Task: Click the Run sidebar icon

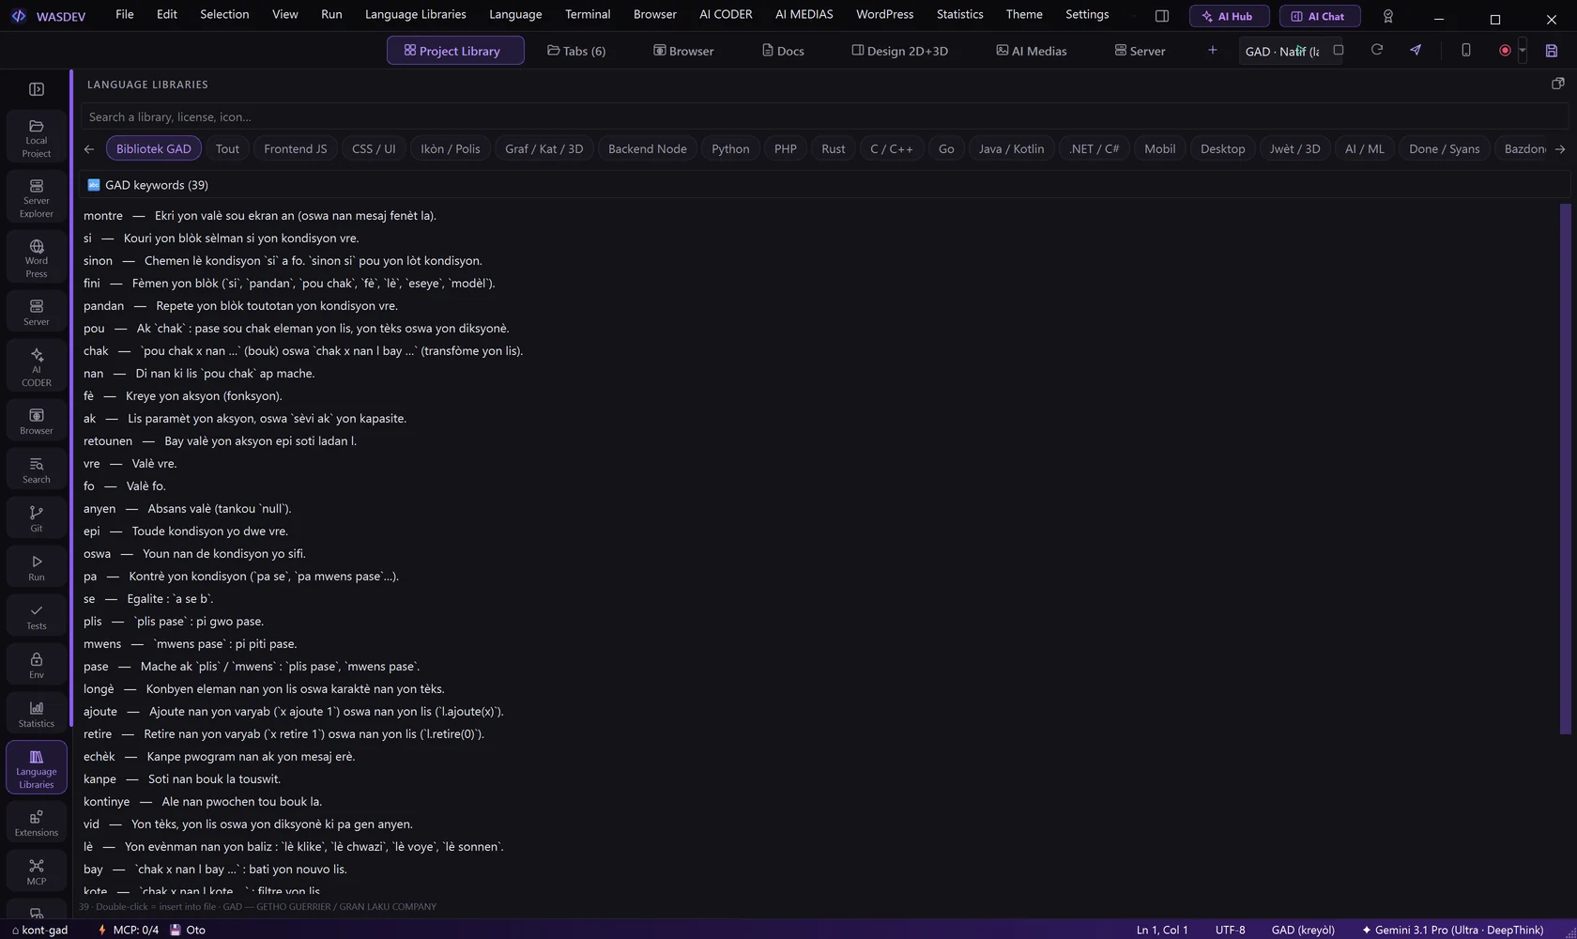Action: [37, 567]
